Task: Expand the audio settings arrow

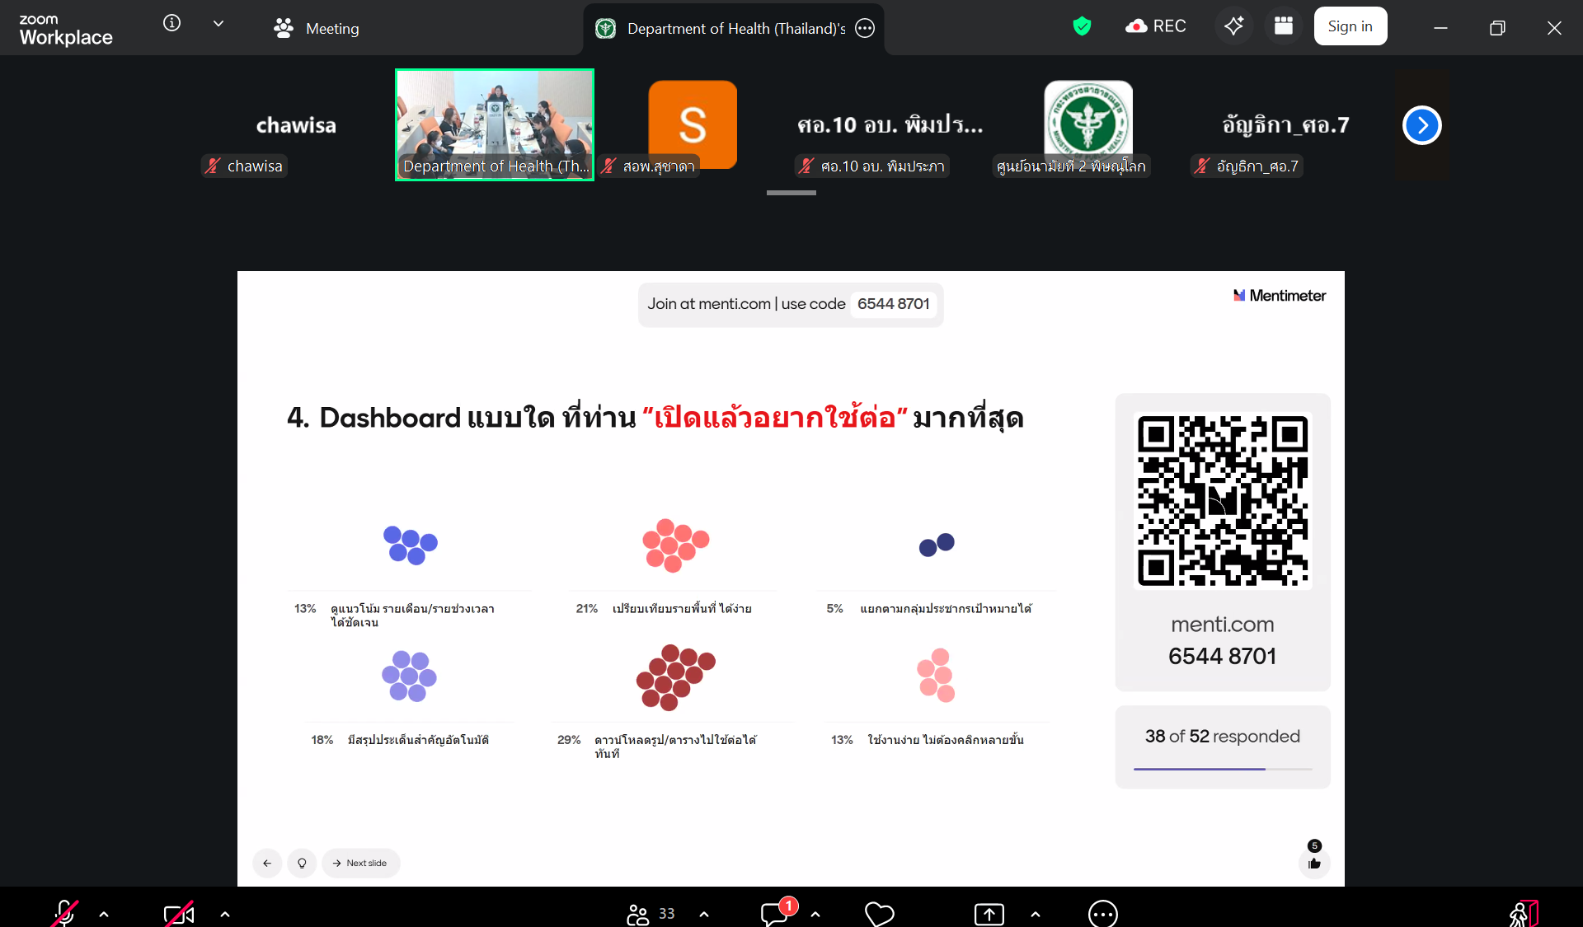Action: tap(104, 914)
